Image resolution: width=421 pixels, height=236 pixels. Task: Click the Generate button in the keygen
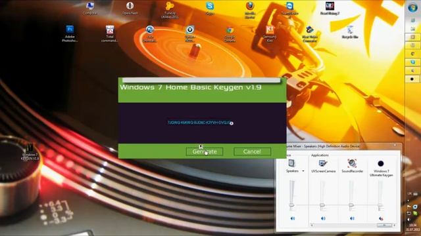point(205,151)
